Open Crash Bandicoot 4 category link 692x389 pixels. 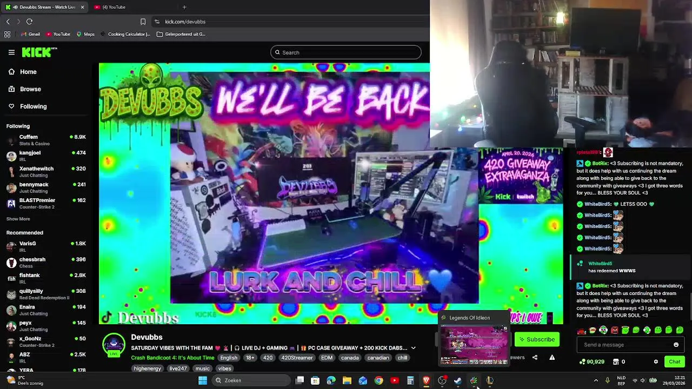click(x=172, y=358)
